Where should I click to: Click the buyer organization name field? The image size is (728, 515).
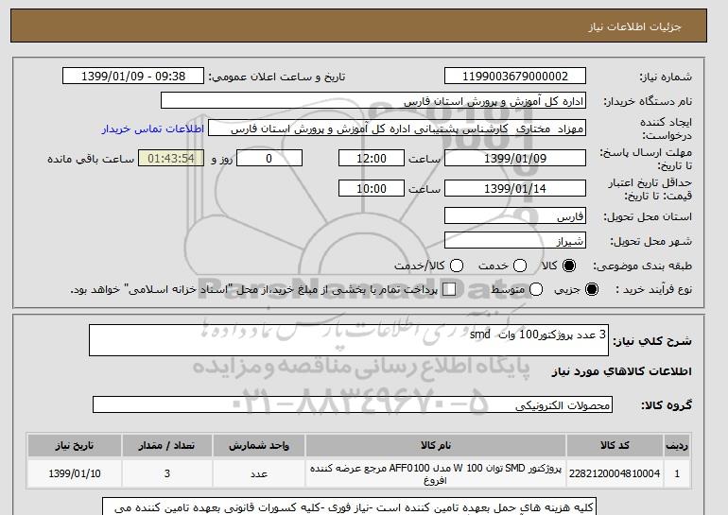(373, 101)
